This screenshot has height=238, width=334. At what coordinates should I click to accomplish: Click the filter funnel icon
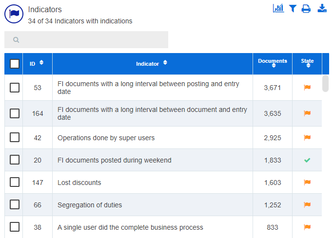[293, 8]
